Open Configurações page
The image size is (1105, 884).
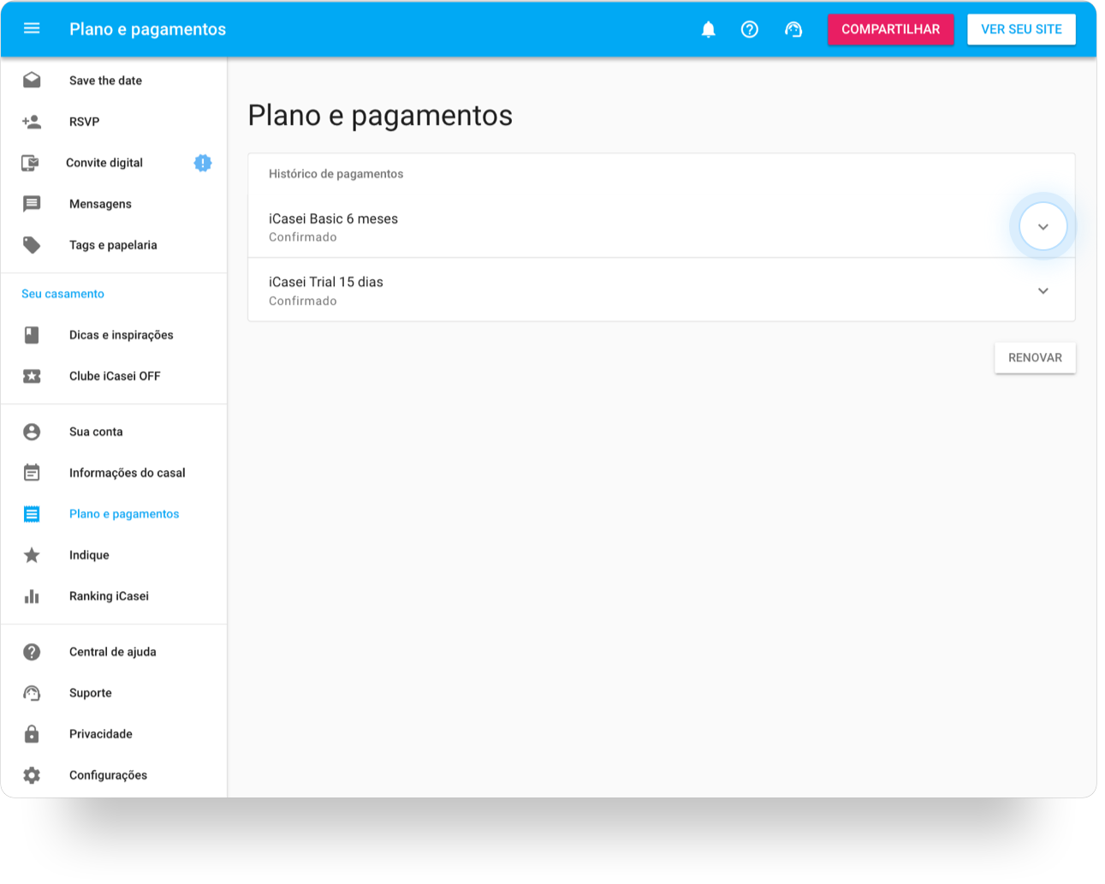click(114, 775)
